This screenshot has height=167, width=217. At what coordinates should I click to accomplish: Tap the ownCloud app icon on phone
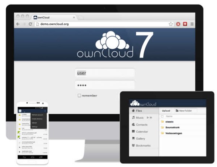point(20,111)
